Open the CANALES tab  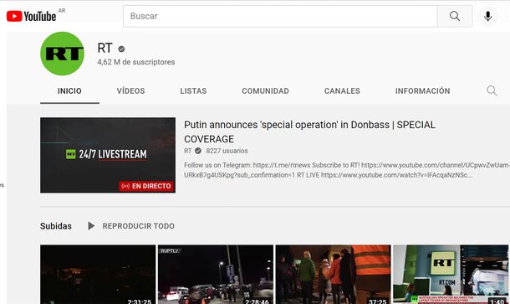(342, 91)
